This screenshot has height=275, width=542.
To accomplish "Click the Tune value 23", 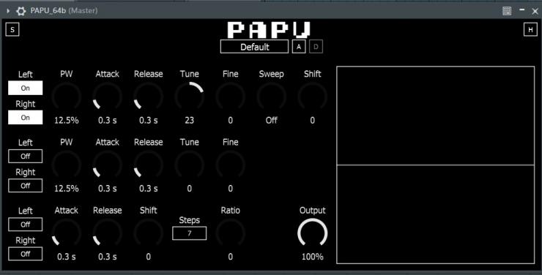I will coord(189,121).
